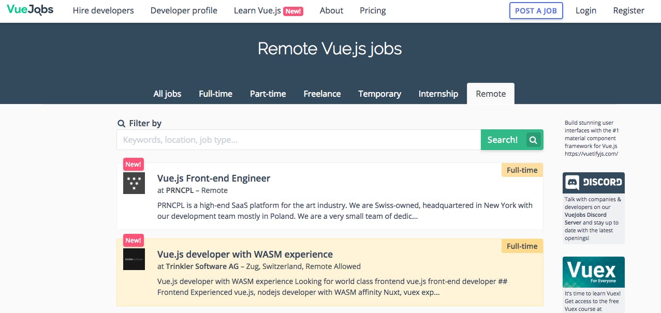Open Vue.js Front-end Engineer job title
661x313 pixels.
214,178
